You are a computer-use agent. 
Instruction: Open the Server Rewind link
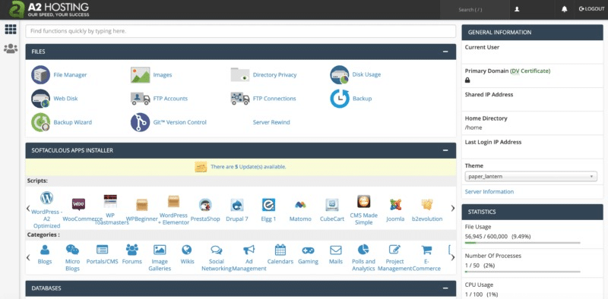271,122
